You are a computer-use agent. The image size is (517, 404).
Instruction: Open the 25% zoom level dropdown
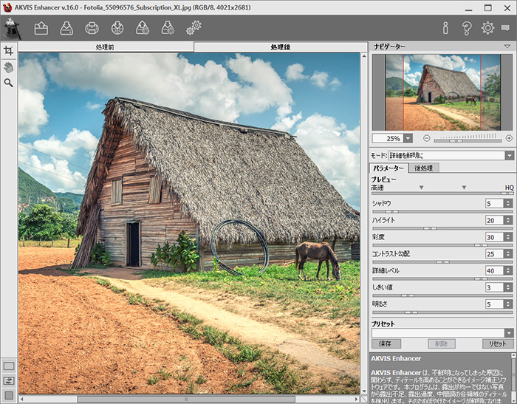[x=408, y=138]
